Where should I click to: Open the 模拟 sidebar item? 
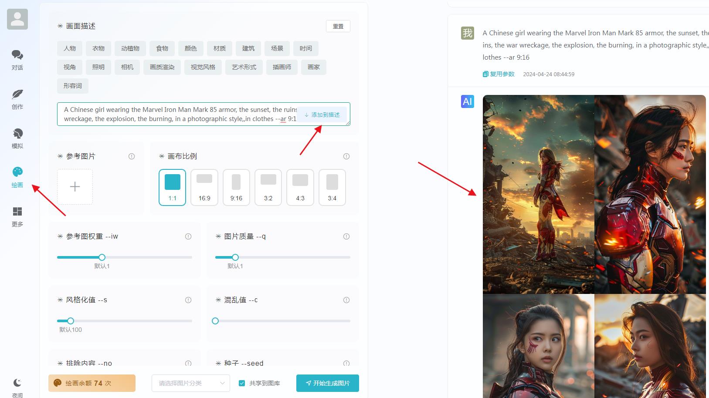pyautogui.click(x=17, y=138)
